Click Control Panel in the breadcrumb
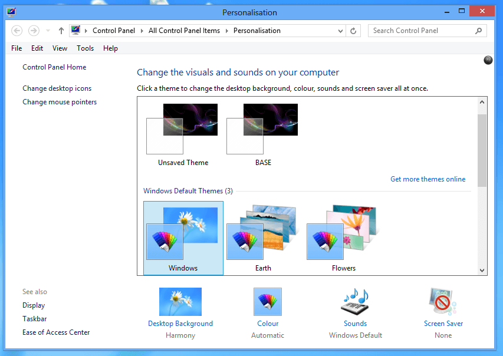This screenshot has width=503, height=356. pos(114,31)
